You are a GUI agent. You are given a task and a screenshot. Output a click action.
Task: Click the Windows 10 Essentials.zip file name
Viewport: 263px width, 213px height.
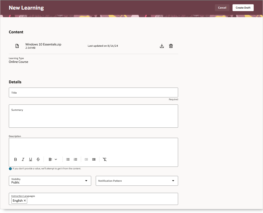tap(43, 44)
